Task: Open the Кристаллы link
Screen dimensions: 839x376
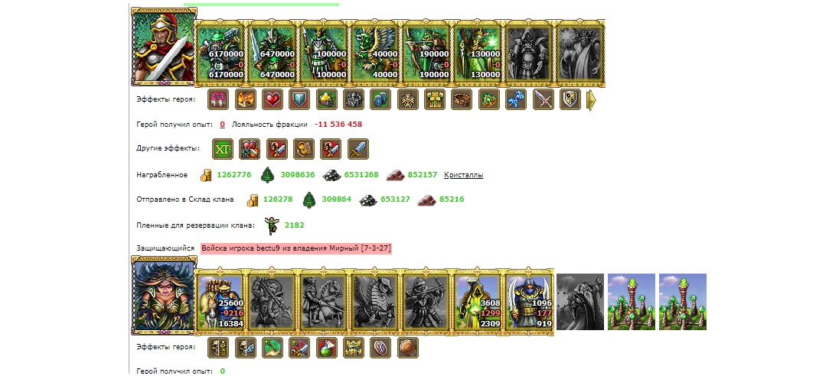Action: 463,175
